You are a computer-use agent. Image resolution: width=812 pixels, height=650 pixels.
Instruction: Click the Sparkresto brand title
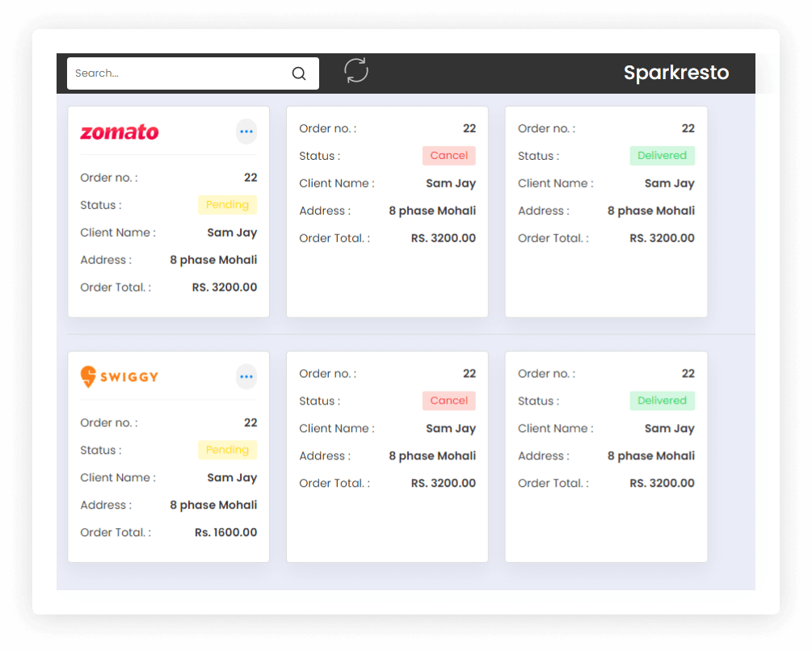pos(676,73)
